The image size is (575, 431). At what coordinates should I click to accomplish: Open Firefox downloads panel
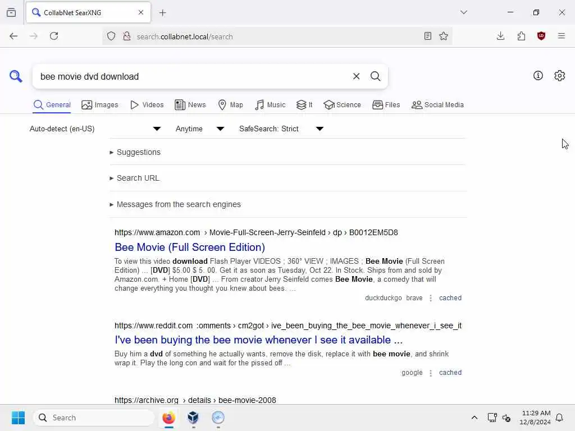pyautogui.click(x=500, y=36)
